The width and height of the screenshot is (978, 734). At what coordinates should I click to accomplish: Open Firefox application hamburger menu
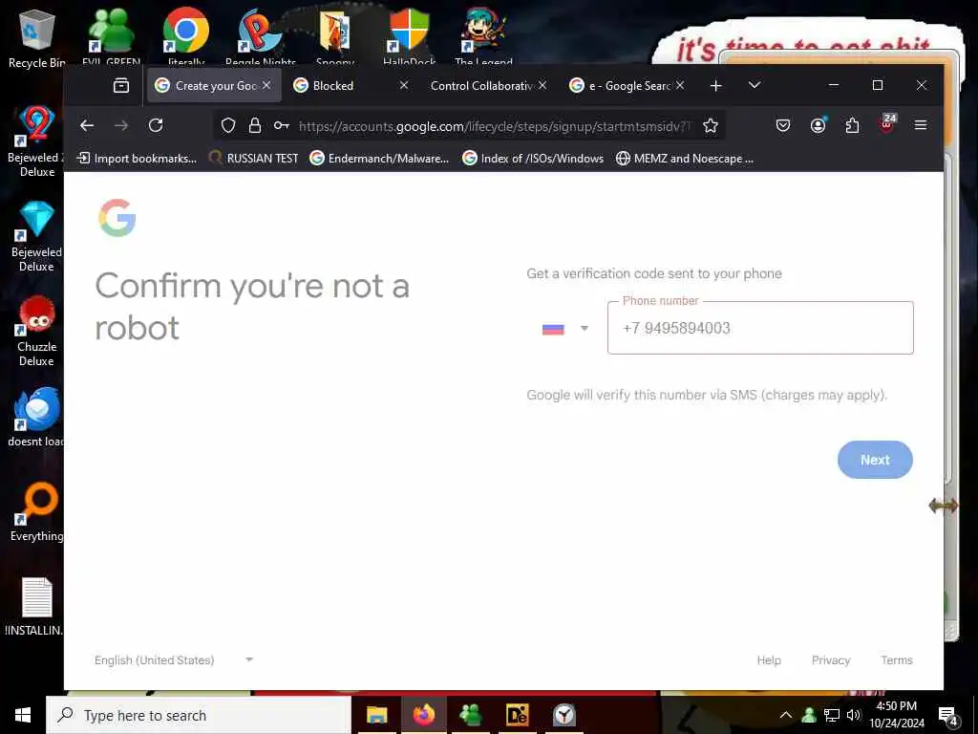[x=920, y=125]
